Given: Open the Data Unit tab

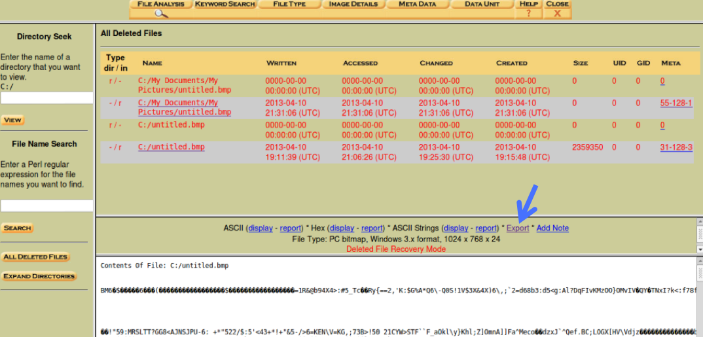Looking at the screenshot, I should [x=482, y=4].
